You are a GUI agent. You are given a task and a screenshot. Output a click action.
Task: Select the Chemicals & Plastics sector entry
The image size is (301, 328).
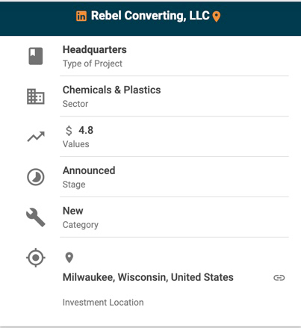[x=112, y=90]
